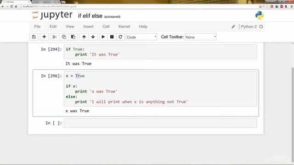Click the pencil edit mode indicator
This screenshot has height=165, width=294.
coord(233,27)
